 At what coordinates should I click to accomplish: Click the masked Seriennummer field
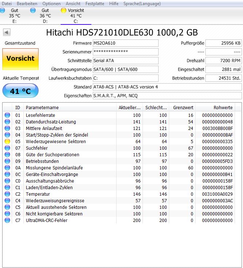pyautogui.click(x=125, y=52)
